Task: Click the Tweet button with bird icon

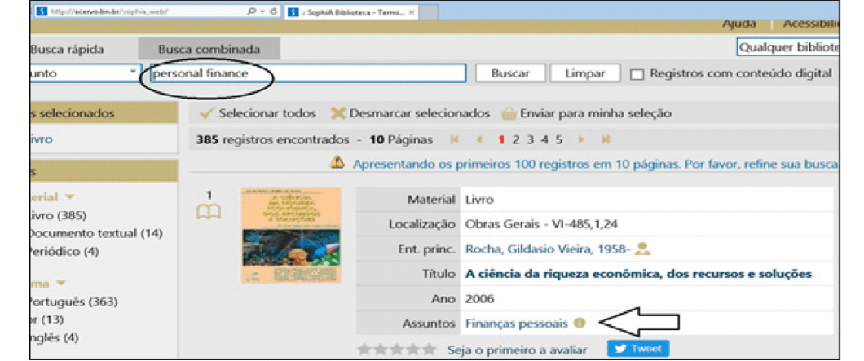Action: [x=638, y=350]
